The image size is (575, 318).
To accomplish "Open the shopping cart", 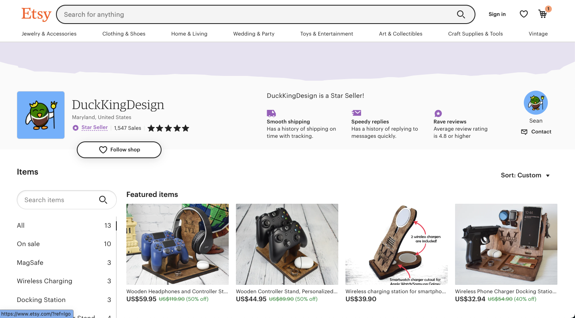I will [543, 14].
